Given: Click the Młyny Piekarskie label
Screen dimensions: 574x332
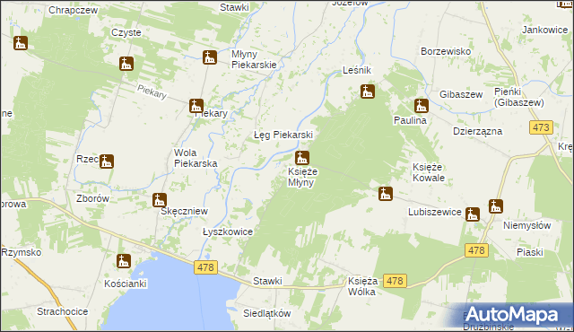Looking at the screenshot, I should 254,59.
